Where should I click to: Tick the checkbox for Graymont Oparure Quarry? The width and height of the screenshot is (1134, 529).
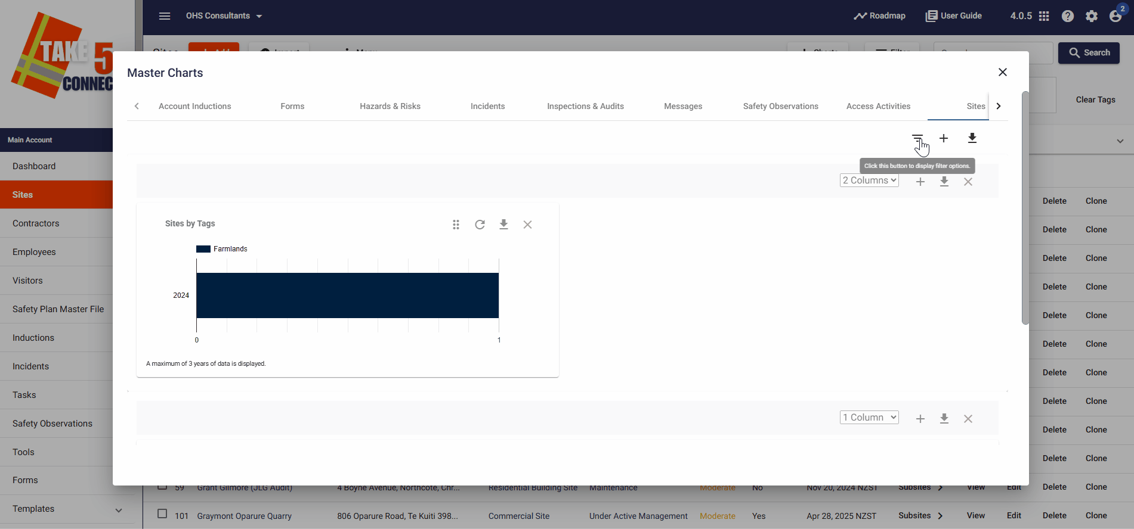162,514
